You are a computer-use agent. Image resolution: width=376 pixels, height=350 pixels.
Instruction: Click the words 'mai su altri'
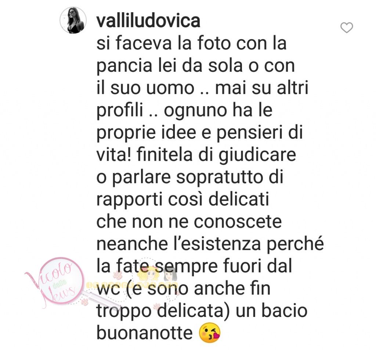tap(261, 88)
